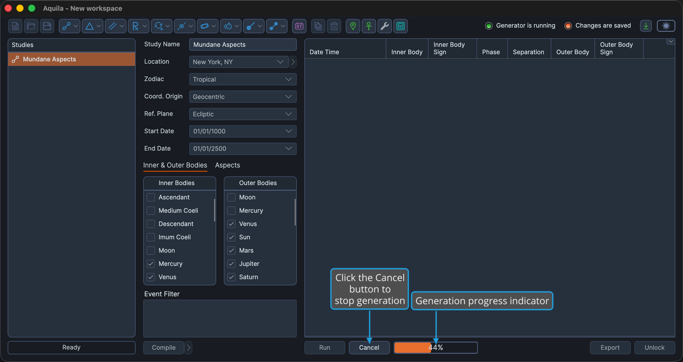Screen dimensions: 683x362
Task: Open settings with the wrench icon
Action: click(x=385, y=26)
